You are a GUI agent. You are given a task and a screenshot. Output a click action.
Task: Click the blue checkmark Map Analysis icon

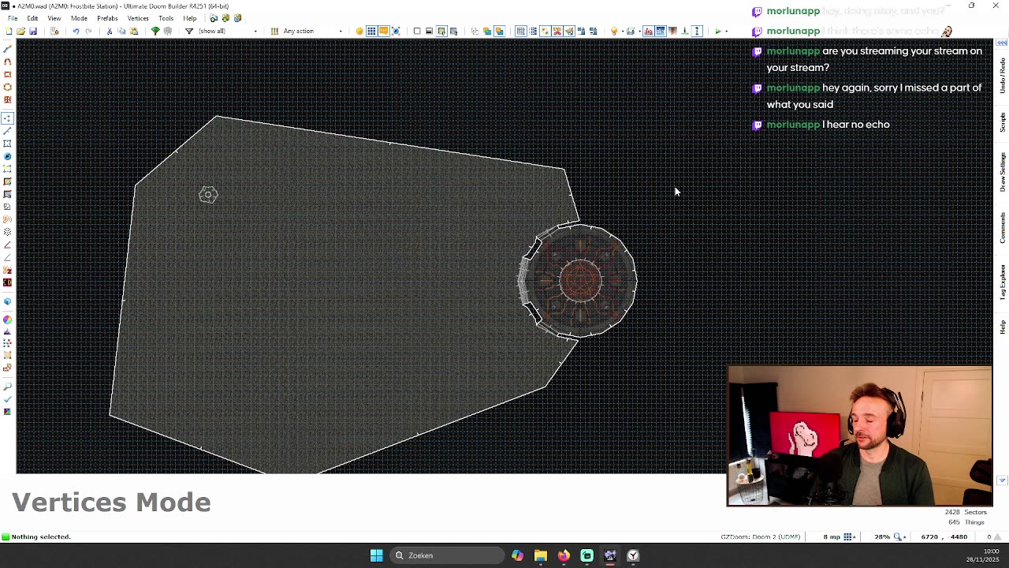[8, 399]
